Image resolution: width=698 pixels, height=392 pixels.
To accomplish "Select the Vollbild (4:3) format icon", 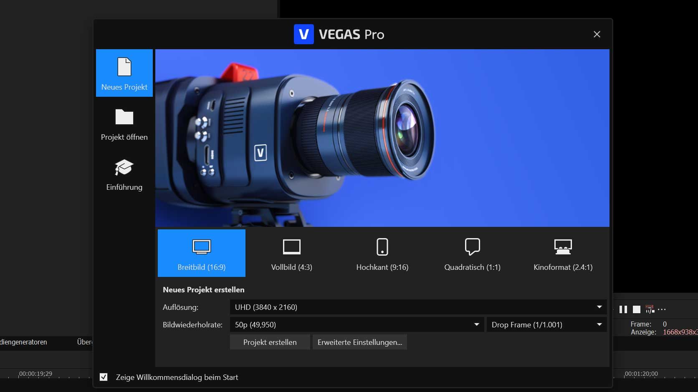I will (x=292, y=247).
